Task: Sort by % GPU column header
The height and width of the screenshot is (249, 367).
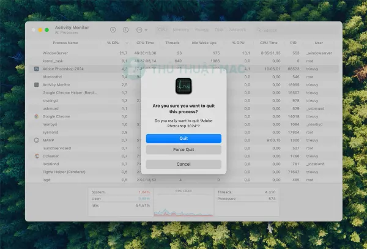Action: (x=239, y=43)
